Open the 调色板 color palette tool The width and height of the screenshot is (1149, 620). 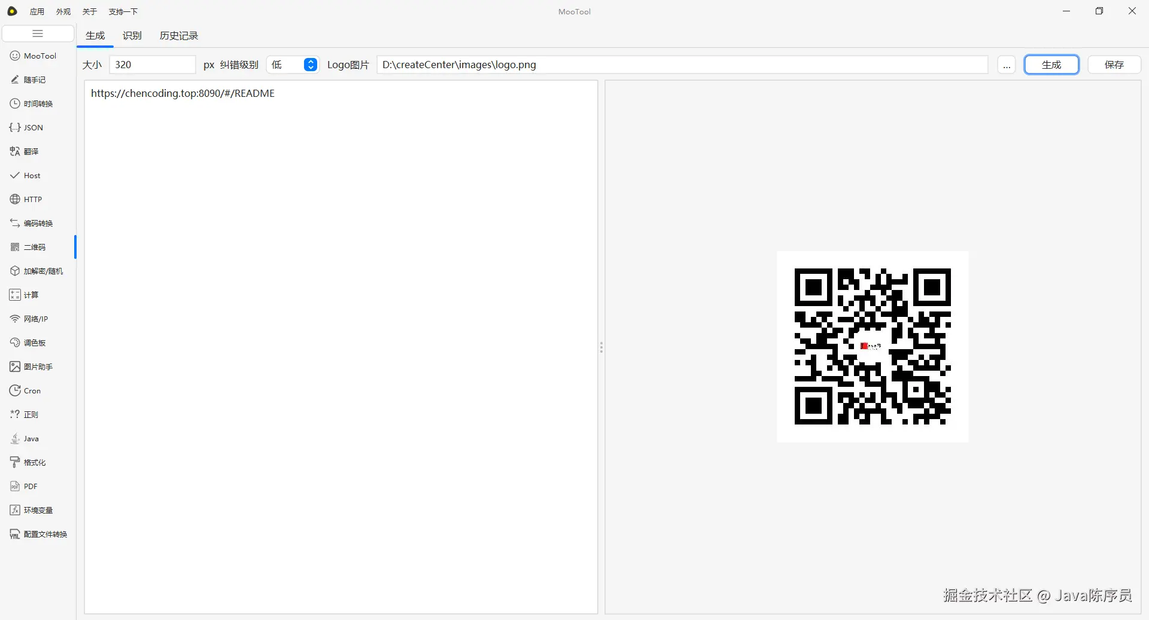[x=38, y=343]
